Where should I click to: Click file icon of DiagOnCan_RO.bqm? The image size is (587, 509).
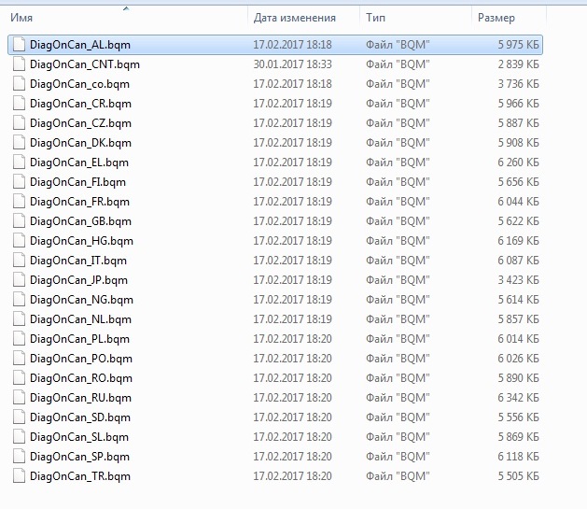point(19,378)
